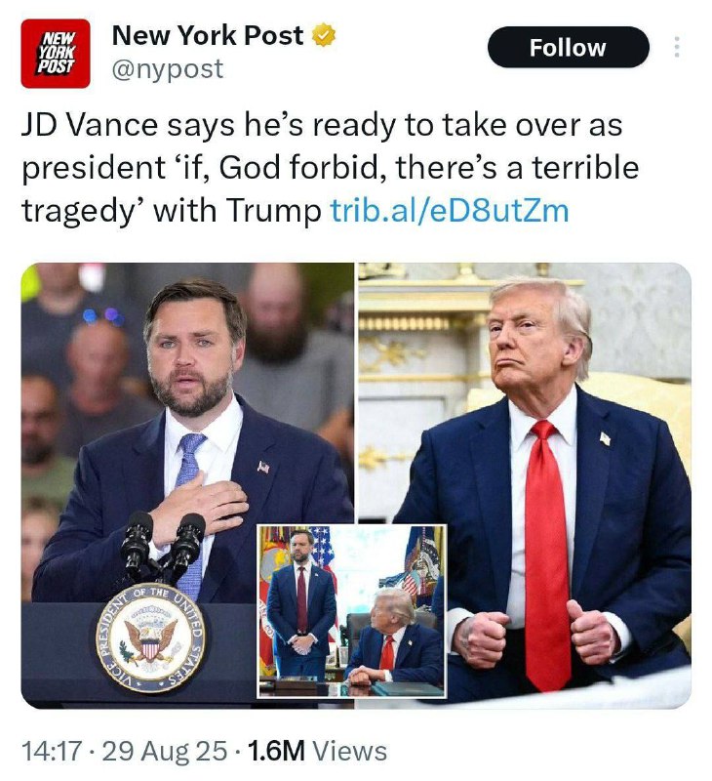Open the trib.al/eD8utZm link
This screenshot has height=781, width=712.
coord(450,210)
